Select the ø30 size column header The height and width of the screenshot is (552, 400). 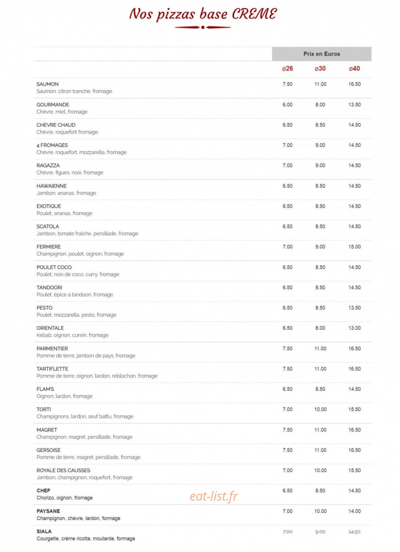(x=320, y=68)
